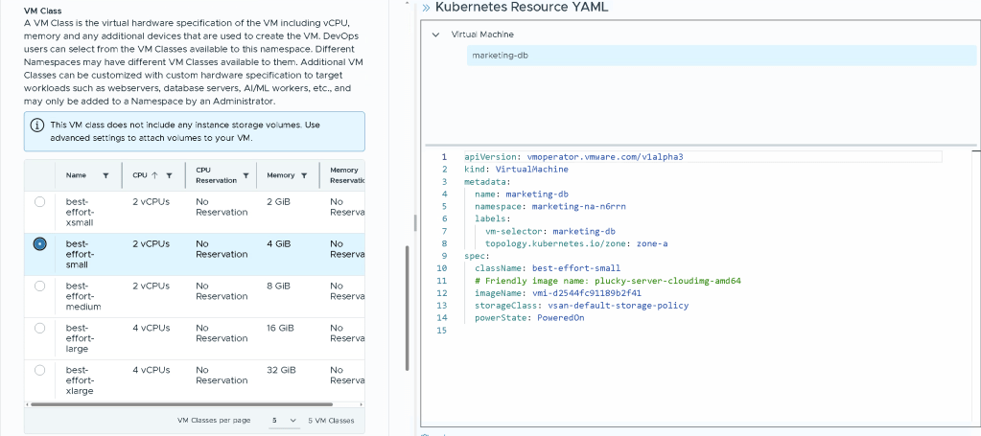Toggle the CPU column sort arrow
The image size is (981, 436).
coord(156,175)
